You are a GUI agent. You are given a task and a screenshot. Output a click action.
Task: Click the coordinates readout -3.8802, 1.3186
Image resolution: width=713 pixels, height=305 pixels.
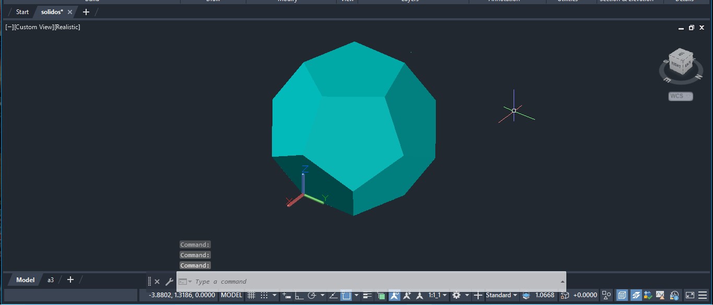(x=182, y=295)
